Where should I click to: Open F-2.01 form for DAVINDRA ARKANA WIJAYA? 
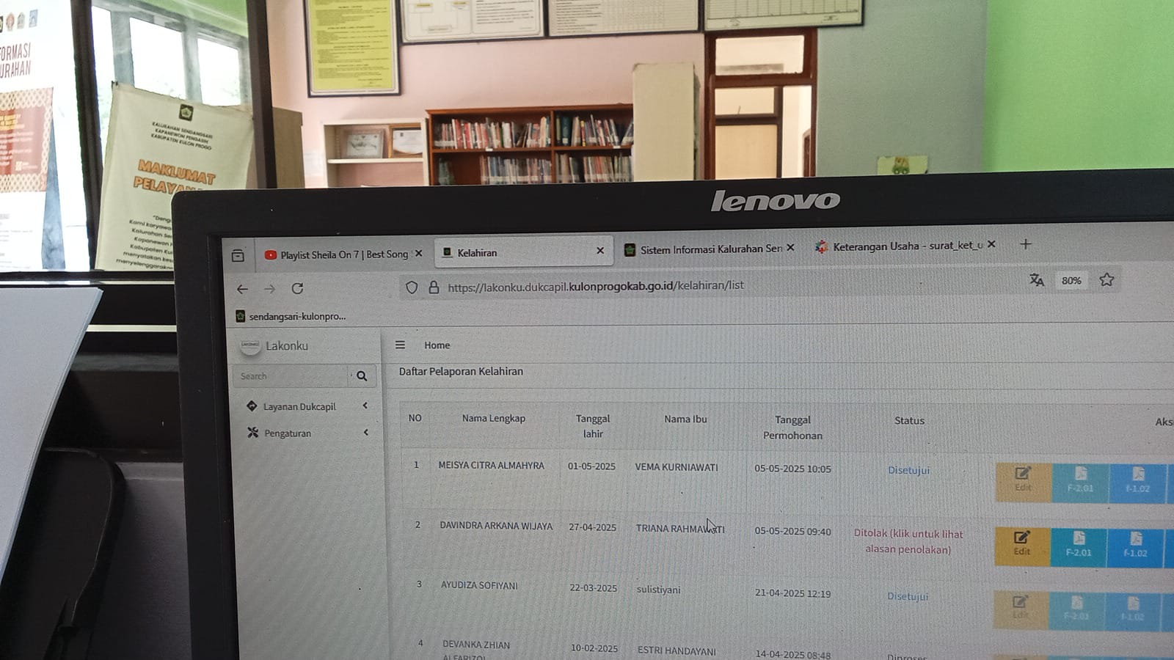coord(1079,546)
